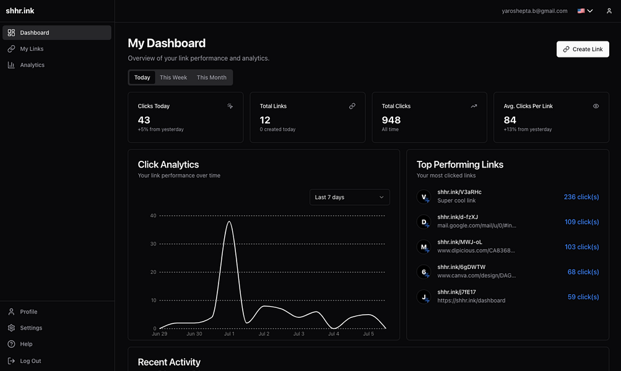
Task: Click the Jul 1 peak on the analytics chart
Action: point(230,223)
